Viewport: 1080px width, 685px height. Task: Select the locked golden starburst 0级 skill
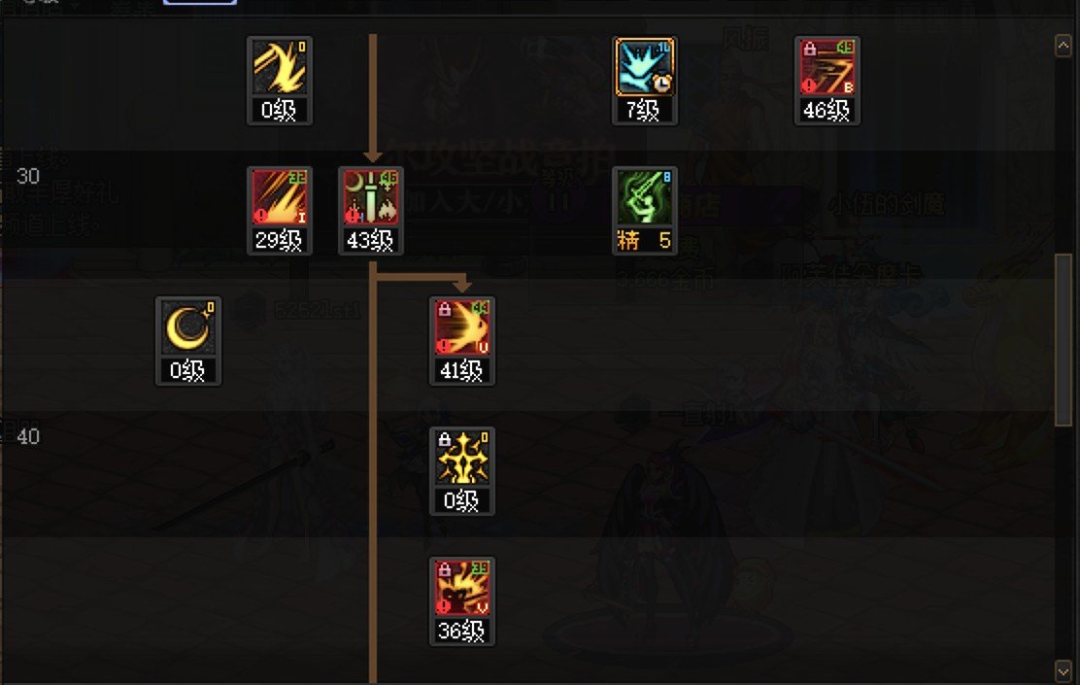[462, 471]
